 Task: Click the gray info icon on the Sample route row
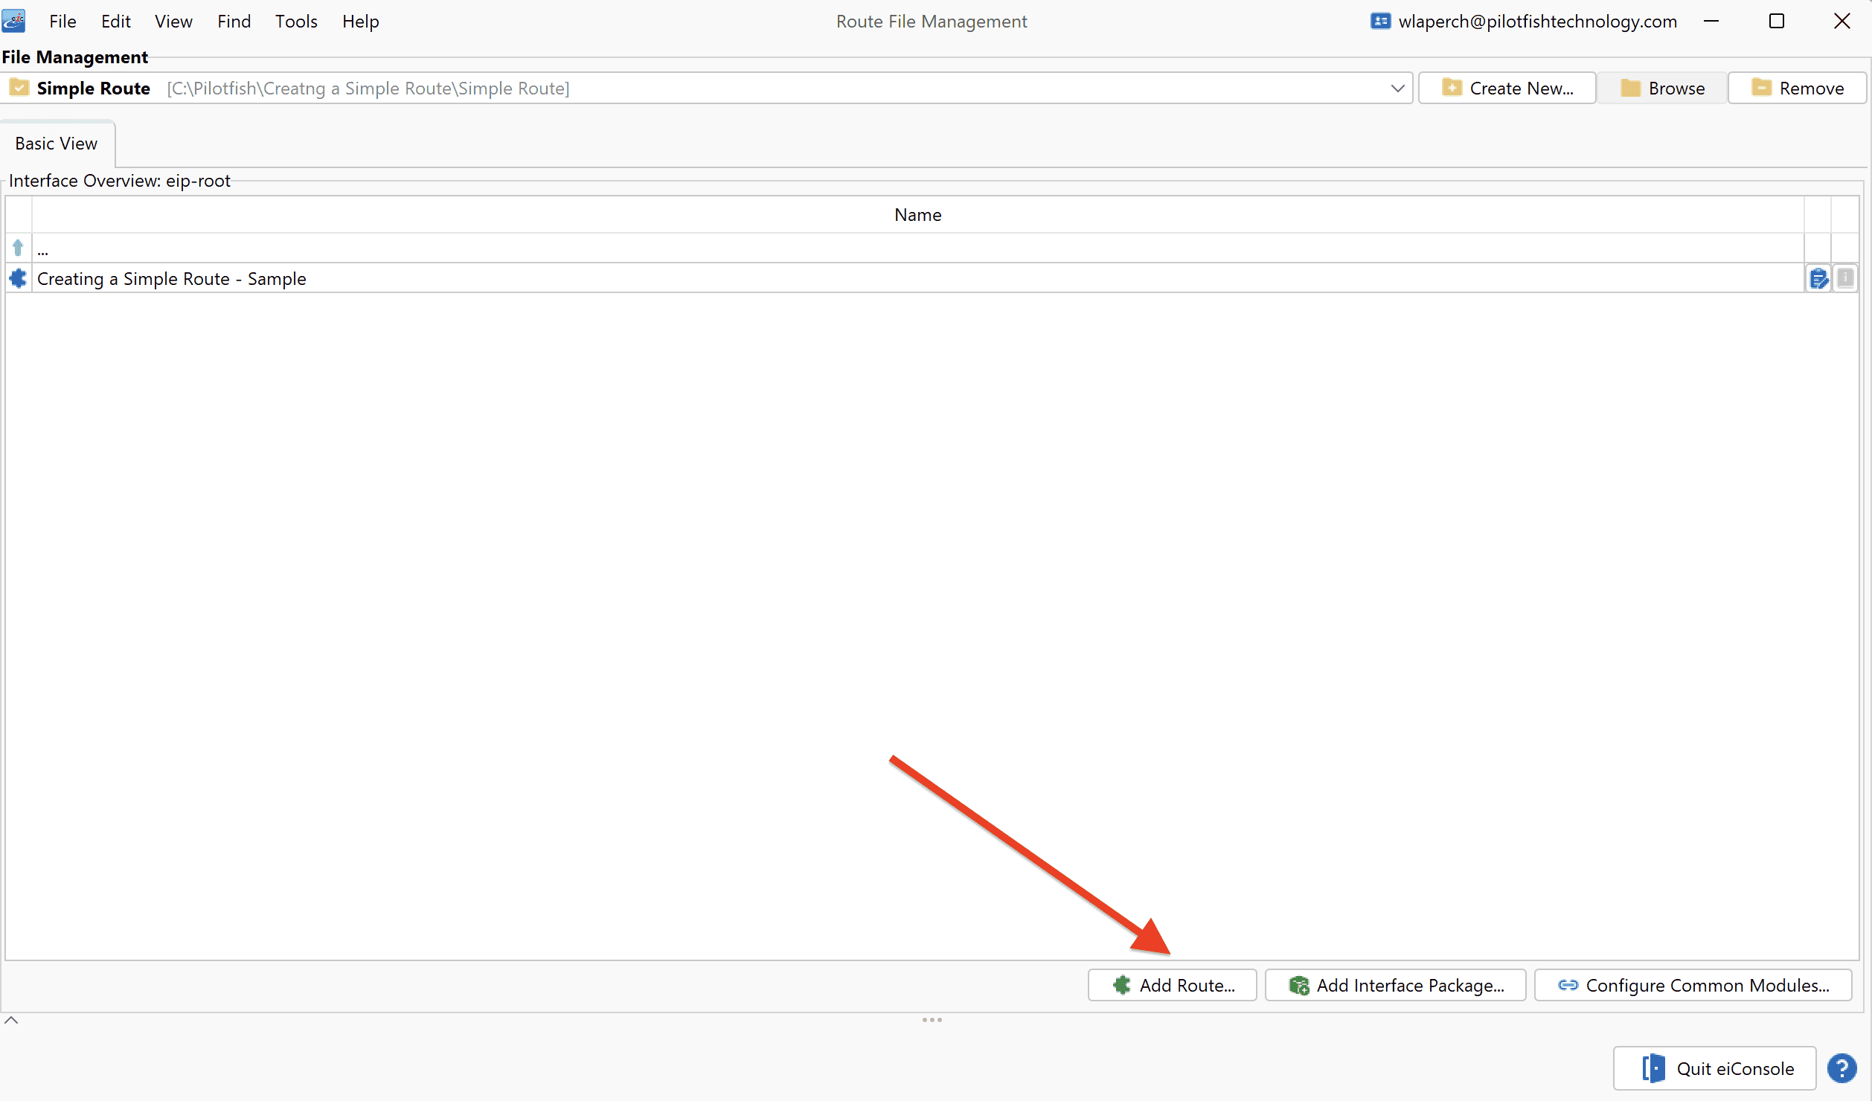[x=1845, y=278]
